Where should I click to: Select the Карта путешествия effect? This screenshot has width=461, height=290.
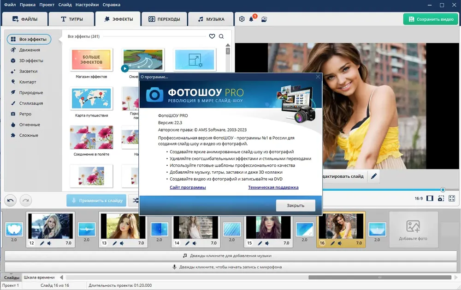click(x=91, y=99)
